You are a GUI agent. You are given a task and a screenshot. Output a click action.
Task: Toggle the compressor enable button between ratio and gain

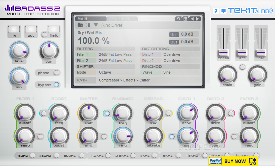[242, 67]
